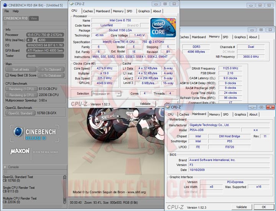Screen dimensions: 276x211
Task: Enable the Keep Best CB Score checkbox
Action: 7,75
